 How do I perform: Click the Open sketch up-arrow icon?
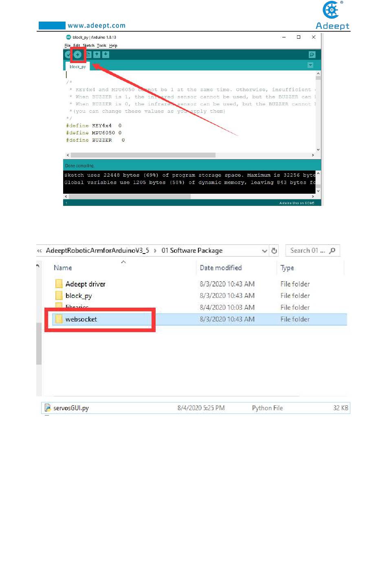(x=97, y=55)
